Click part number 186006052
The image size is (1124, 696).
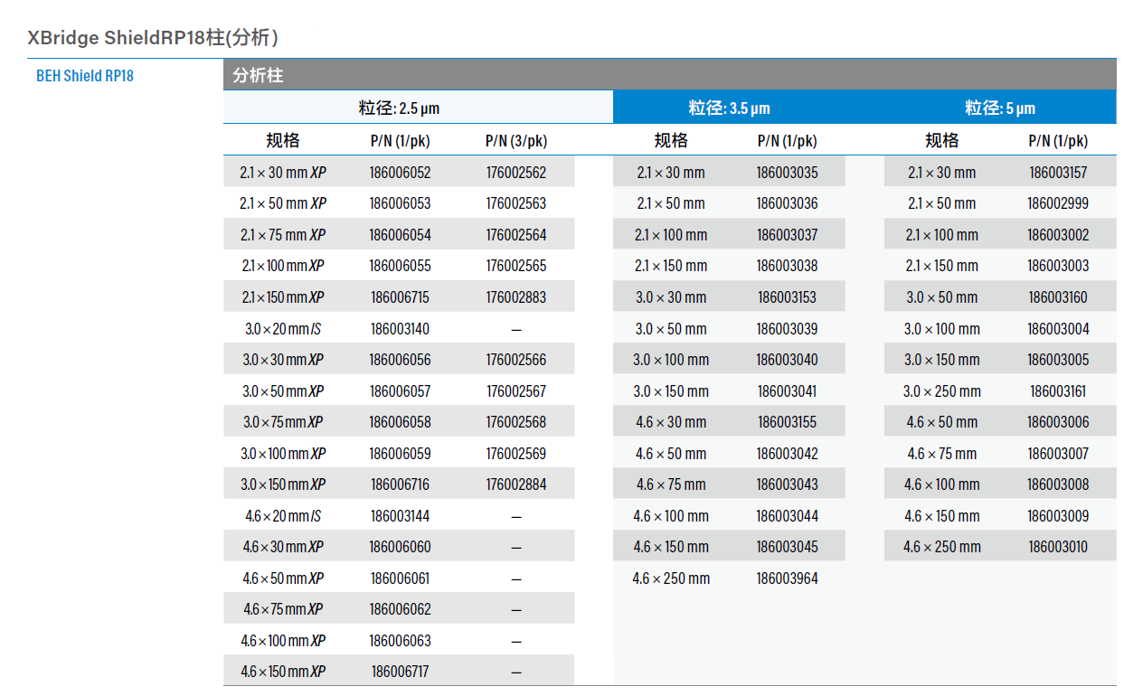point(400,172)
